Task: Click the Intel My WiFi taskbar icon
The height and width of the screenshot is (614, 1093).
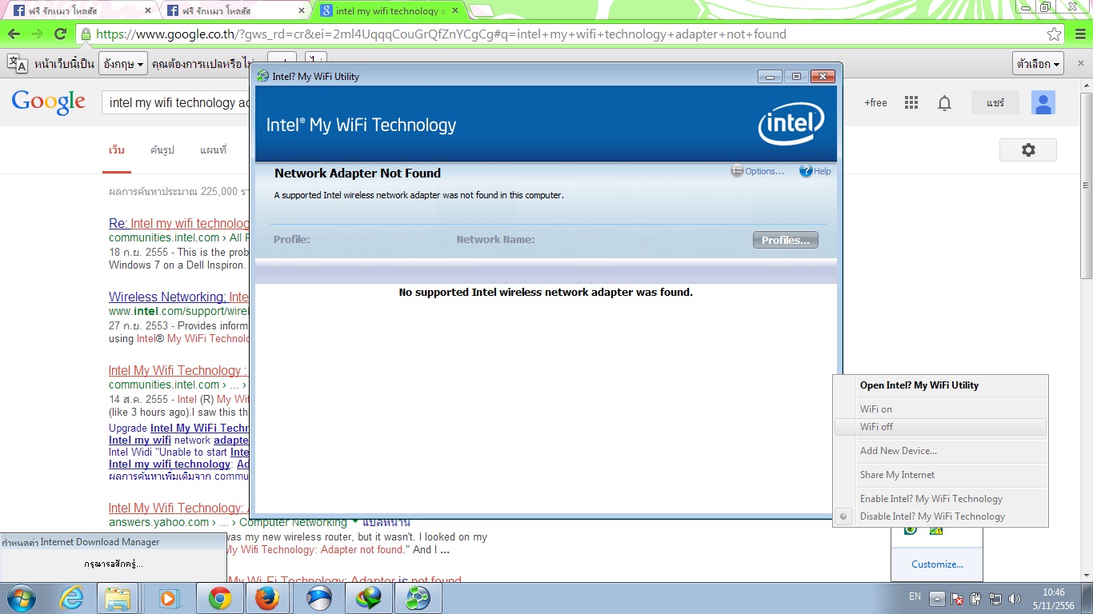Action: [x=419, y=598]
